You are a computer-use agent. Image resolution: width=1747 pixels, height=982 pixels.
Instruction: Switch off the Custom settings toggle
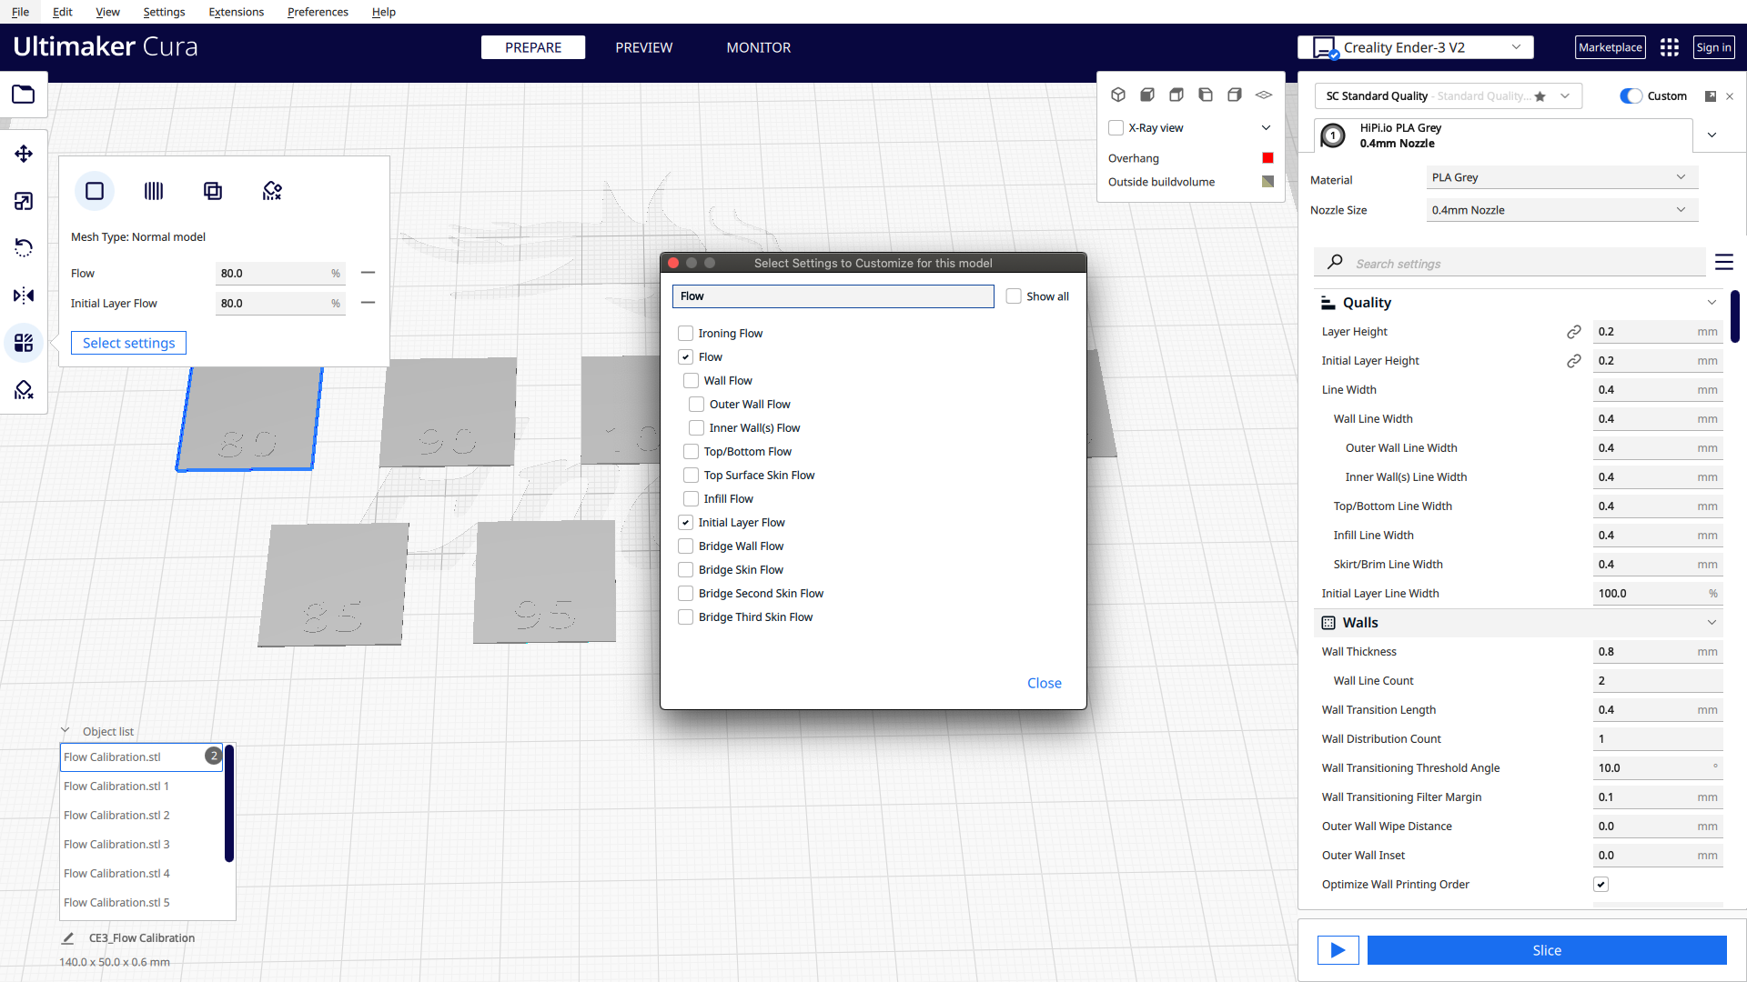pyautogui.click(x=1631, y=96)
